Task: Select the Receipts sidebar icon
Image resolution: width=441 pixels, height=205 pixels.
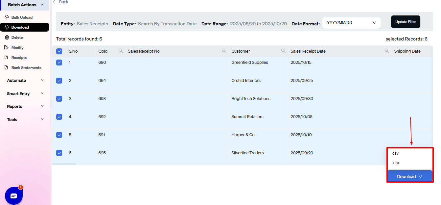Action: [7, 57]
